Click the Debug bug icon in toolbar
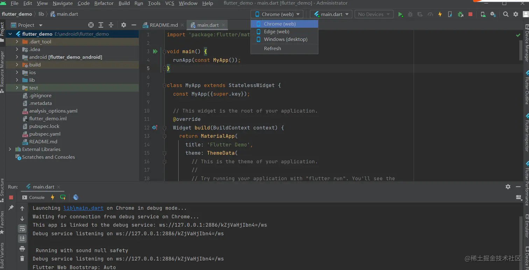This screenshot has height=270, width=529. pyautogui.click(x=410, y=14)
